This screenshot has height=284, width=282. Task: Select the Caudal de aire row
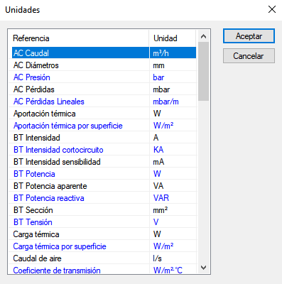(102, 258)
